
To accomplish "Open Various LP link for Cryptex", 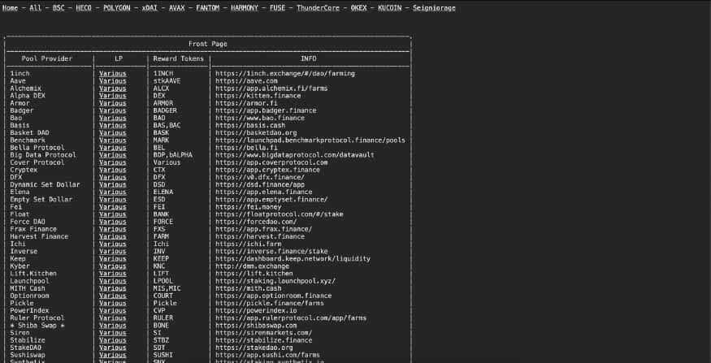I will tap(112, 170).
